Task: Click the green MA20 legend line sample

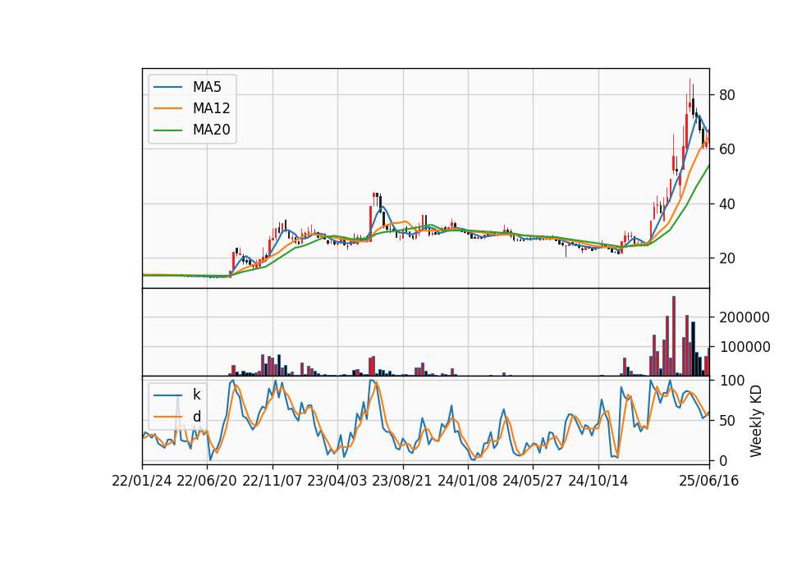Action: [x=167, y=130]
